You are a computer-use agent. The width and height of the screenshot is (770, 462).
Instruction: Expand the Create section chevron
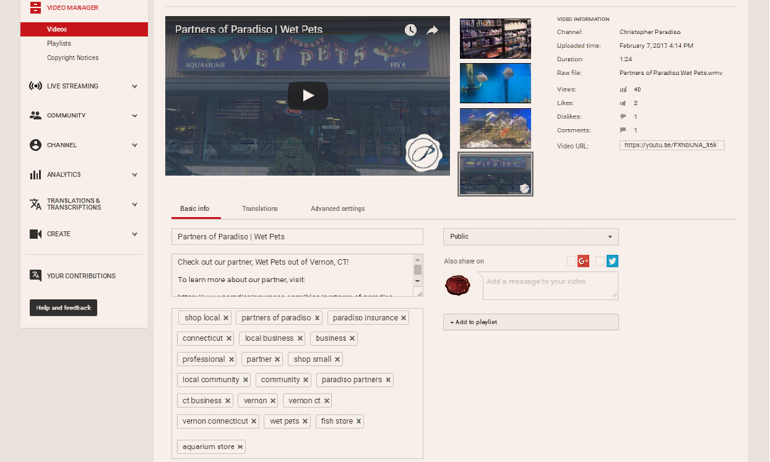(134, 234)
